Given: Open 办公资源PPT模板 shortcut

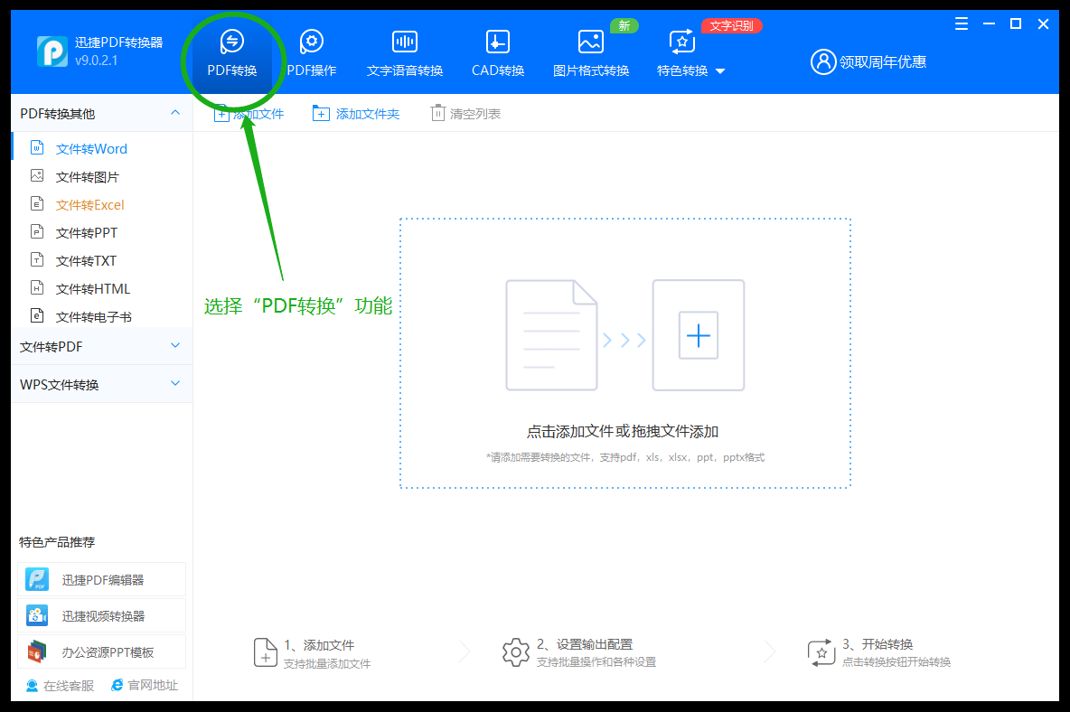Looking at the screenshot, I should [x=101, y=651].
